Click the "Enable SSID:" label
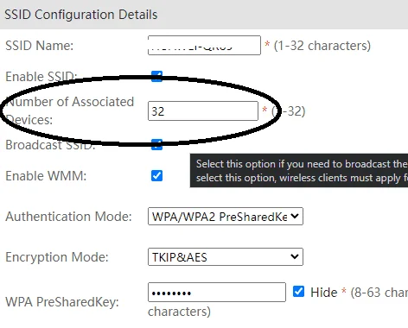Viewport: 408px width, 328px height. point(41,77)
